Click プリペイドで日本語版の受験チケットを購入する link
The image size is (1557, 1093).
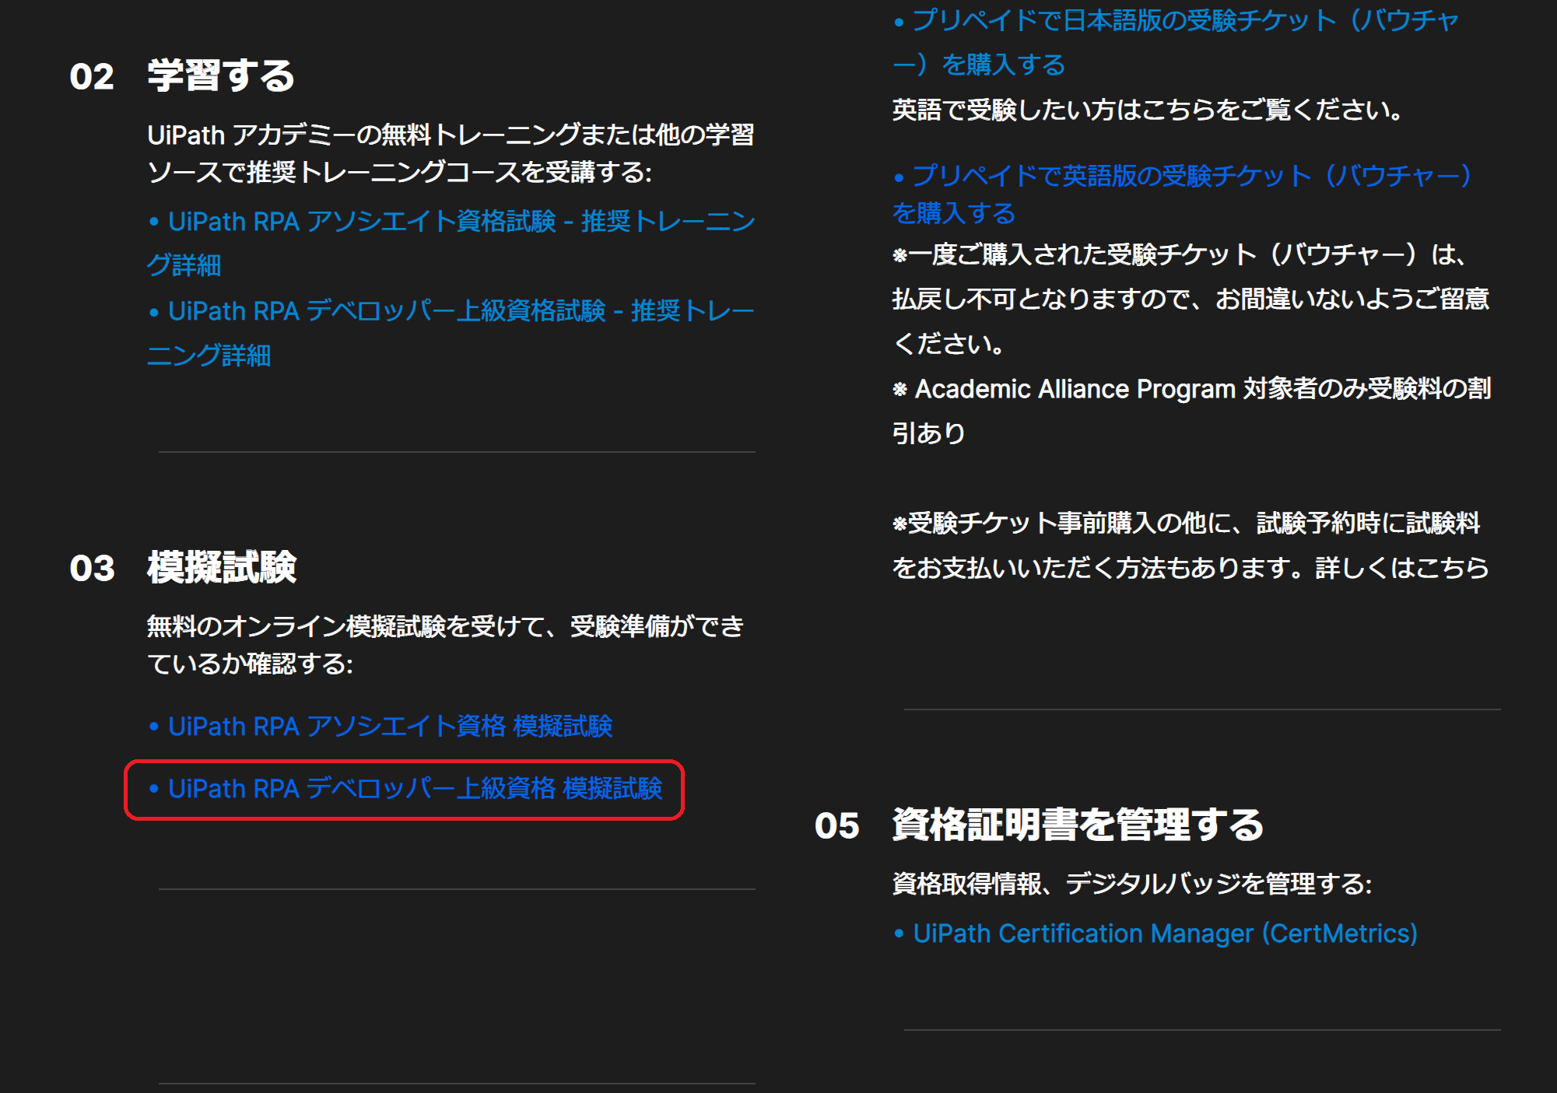(1176, 41)
